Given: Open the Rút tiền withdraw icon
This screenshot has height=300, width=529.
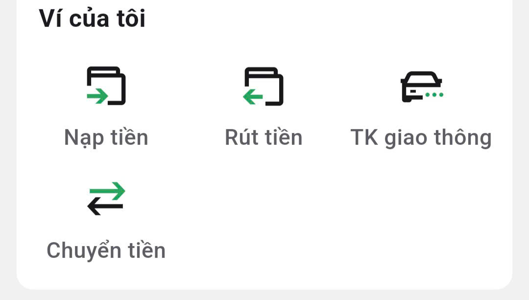Looking at the screenshot, I should pyautogui.click(x=264, y=86).
